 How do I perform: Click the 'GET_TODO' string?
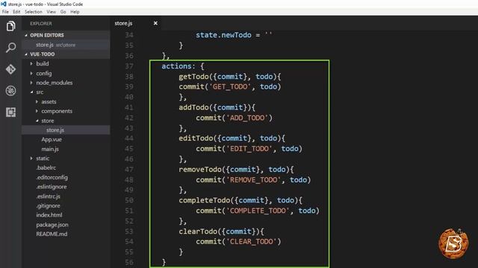coord(232,86)
